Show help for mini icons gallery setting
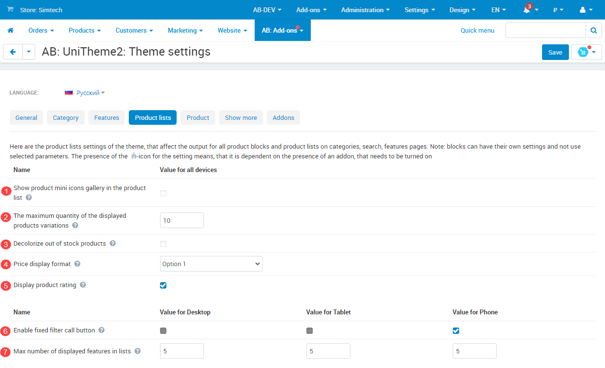This screenshot has height=368, width=605. point(29,197)
